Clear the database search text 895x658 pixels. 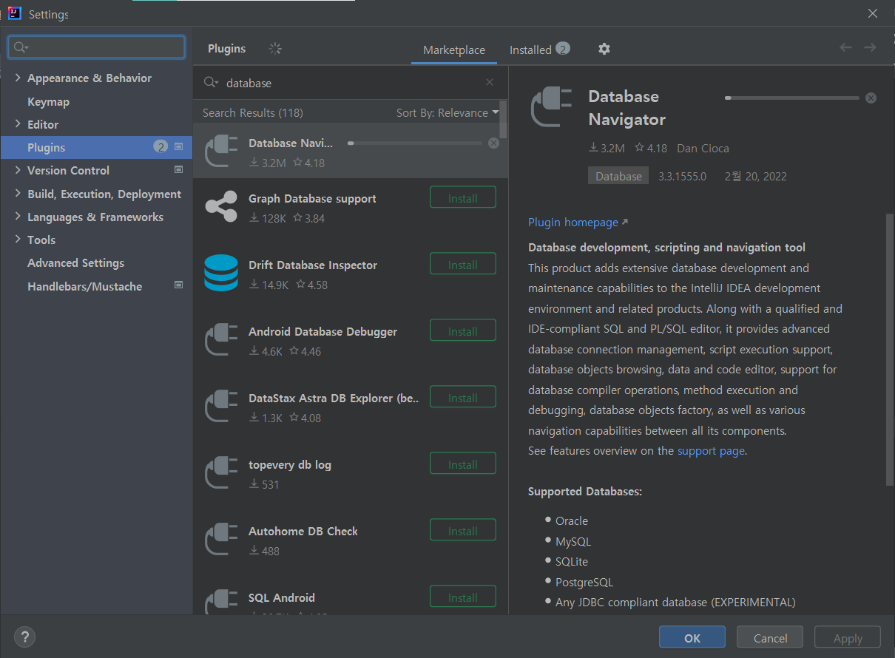(x=490, y=83)
